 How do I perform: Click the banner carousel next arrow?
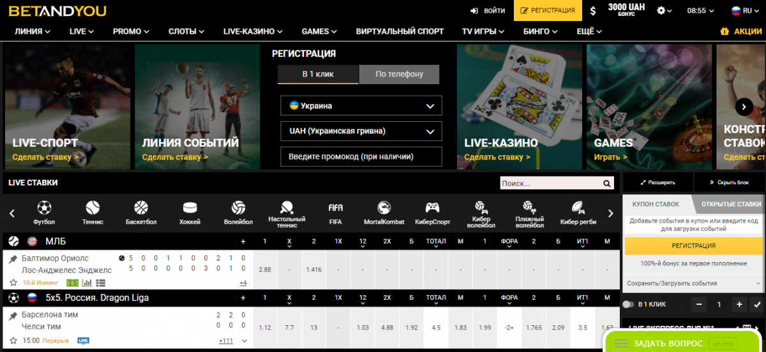click(744, 106)
